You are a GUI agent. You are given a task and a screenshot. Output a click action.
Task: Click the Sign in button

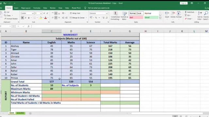(184, 3)
